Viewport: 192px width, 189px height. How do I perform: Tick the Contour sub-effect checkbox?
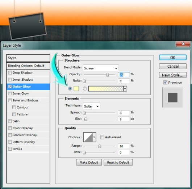14,107
